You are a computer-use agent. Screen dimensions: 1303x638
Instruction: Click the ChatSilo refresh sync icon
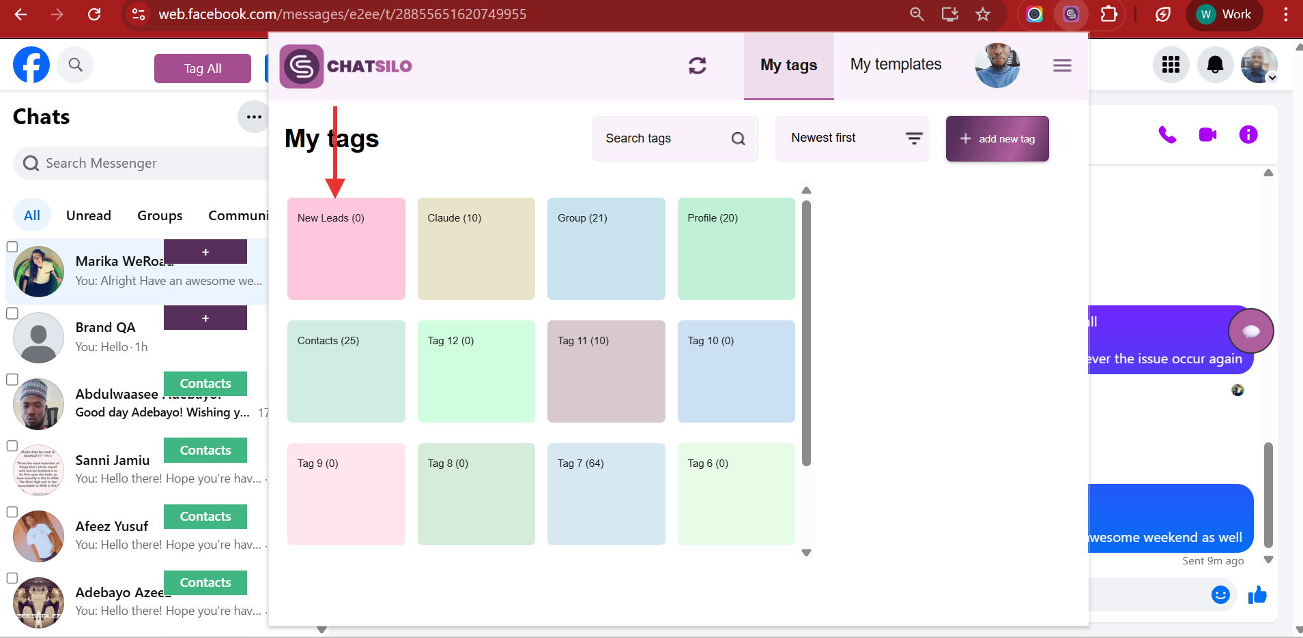click(697, 65)
